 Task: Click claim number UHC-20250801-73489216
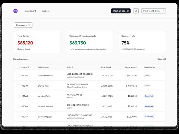[79, 74]
